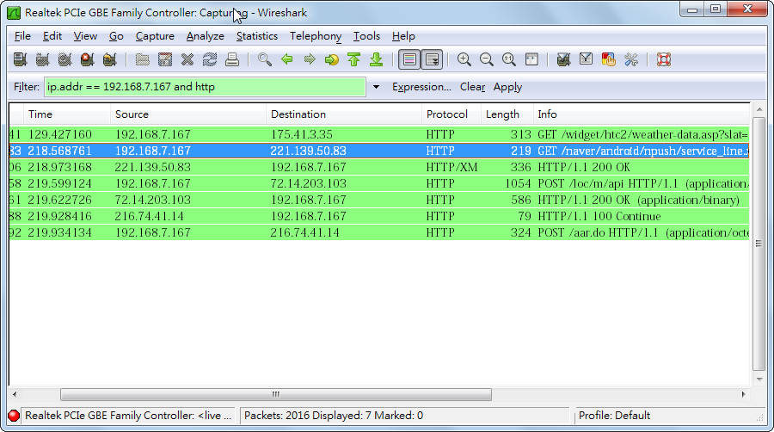Open the Statistics menu
This screenshot has height=432, width=774.
pos(256,36)
